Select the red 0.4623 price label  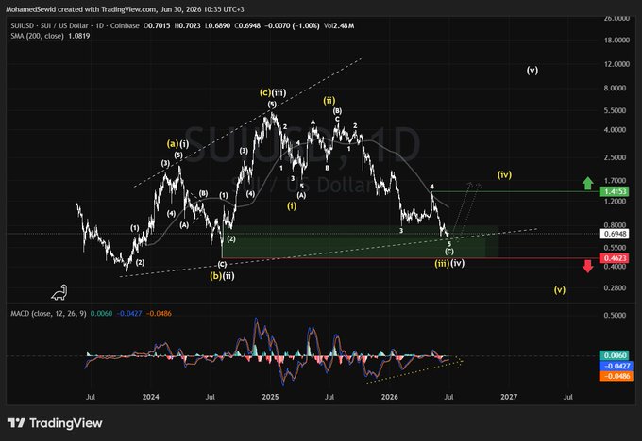[614, 258]
